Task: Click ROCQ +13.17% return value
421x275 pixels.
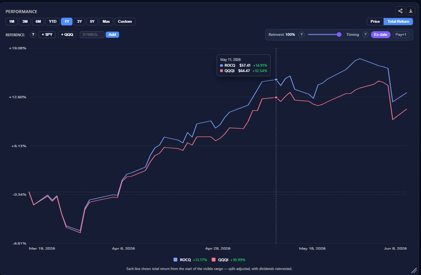Action: pyautogui.click(x=200, y=260)
